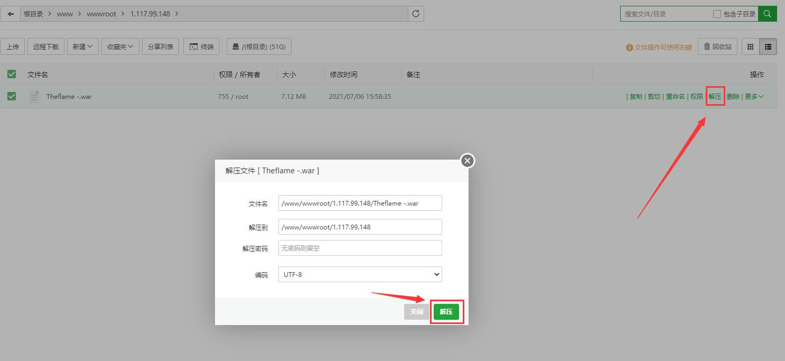Click the 备注 column header

[x=413, y=75]
